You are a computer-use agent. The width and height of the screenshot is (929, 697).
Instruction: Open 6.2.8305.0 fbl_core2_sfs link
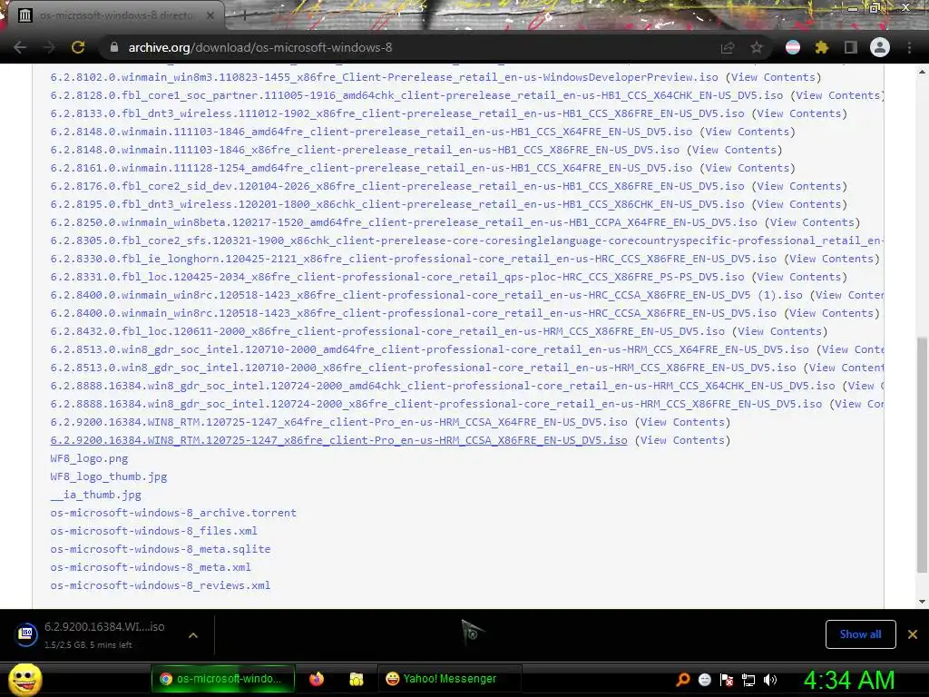click(x=467, y=241)
